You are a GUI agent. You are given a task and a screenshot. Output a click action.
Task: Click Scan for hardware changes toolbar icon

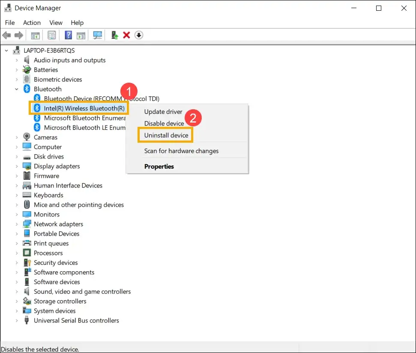point(98,35)
